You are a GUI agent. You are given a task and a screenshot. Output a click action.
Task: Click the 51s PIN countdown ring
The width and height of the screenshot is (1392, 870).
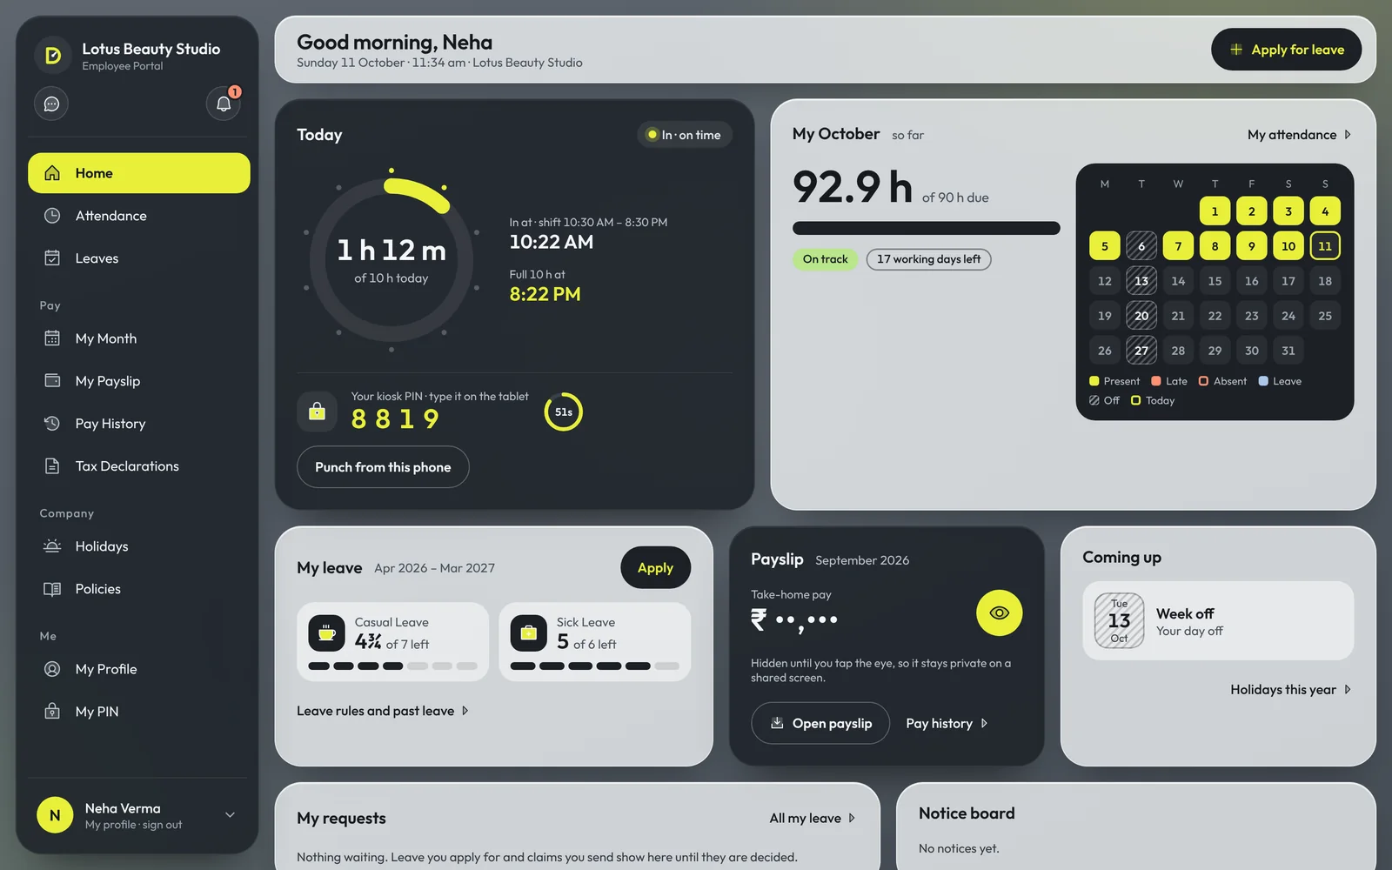pyautogui.click(x=564, y=412)
